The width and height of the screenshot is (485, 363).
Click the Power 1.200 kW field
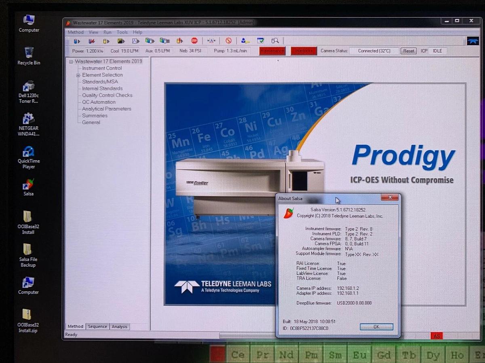(95, 51)
